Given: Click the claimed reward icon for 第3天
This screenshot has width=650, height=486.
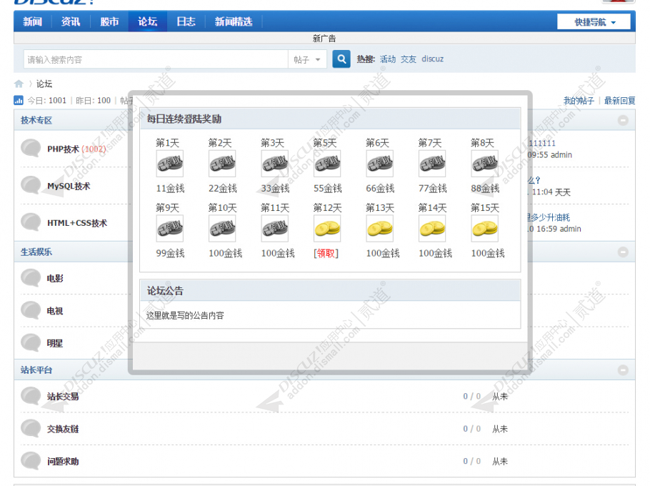Looking at the screenshot, I should (x=275, y=164).
